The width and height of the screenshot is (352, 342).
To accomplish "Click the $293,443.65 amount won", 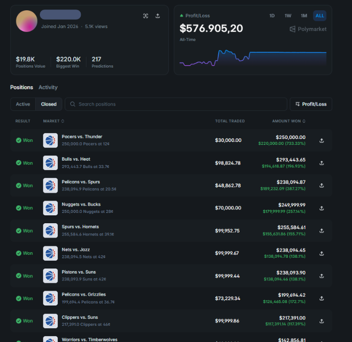I will coord(291,160).
